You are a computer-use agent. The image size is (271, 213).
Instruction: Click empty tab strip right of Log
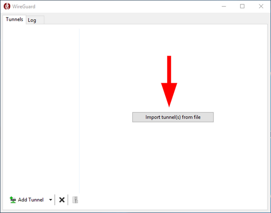(156, 20)
